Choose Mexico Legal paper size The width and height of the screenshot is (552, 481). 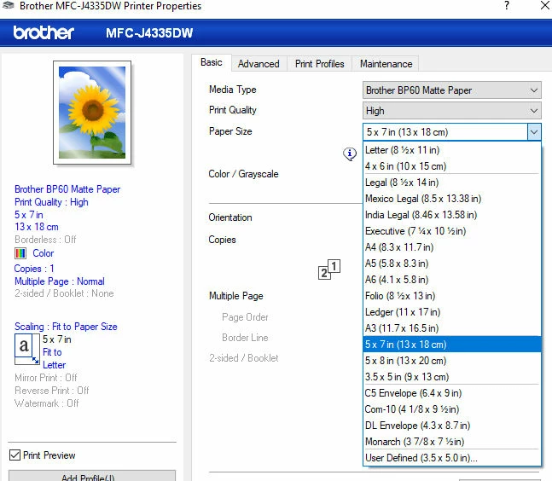pos(451,199)
